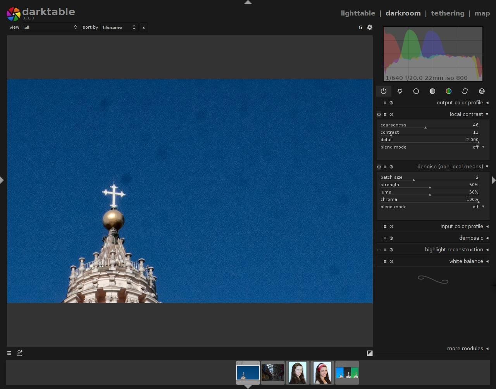Collapse the top panel arrow
Viewport: 496px width, 389px height.
pos(248,2)
